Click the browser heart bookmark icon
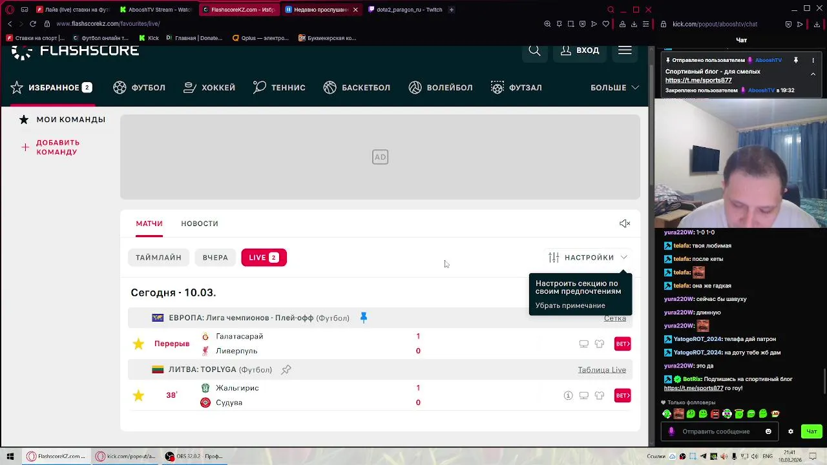The image size is (827, 465). click(605, 24)
